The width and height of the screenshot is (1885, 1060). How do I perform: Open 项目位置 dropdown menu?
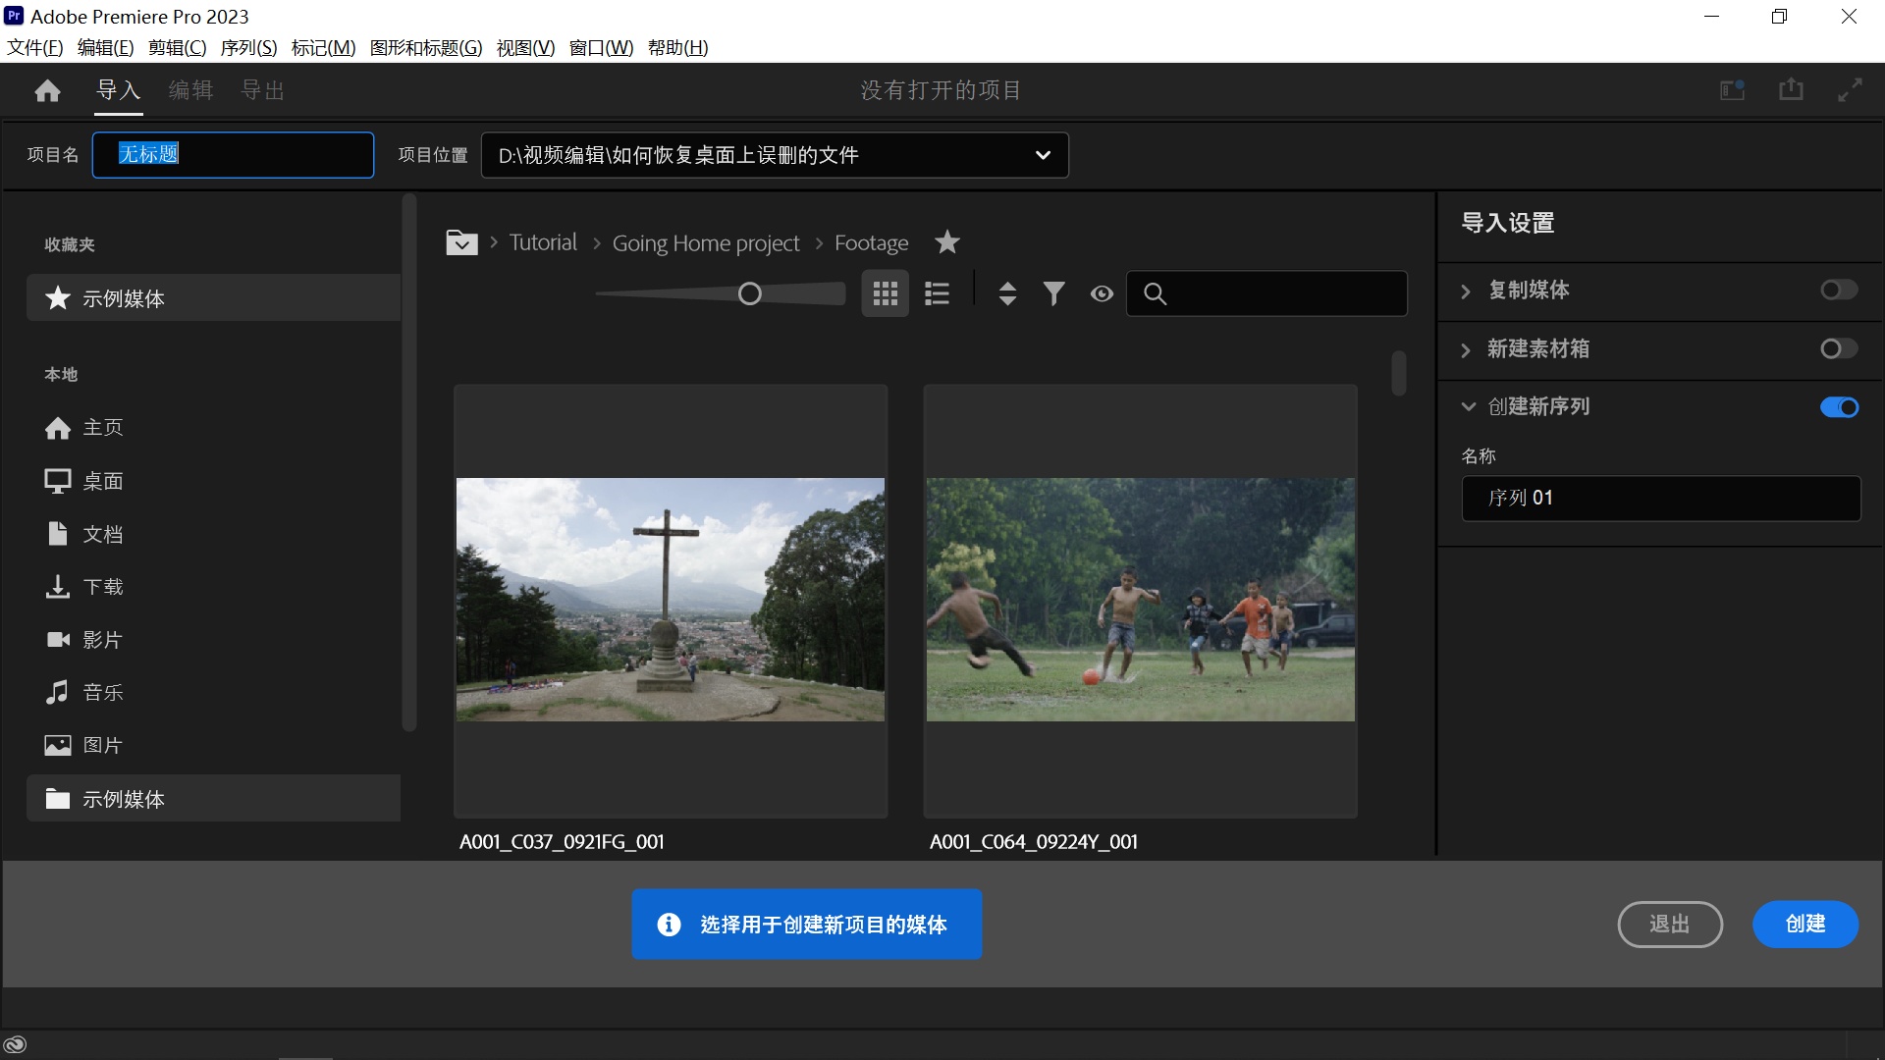1044,154
